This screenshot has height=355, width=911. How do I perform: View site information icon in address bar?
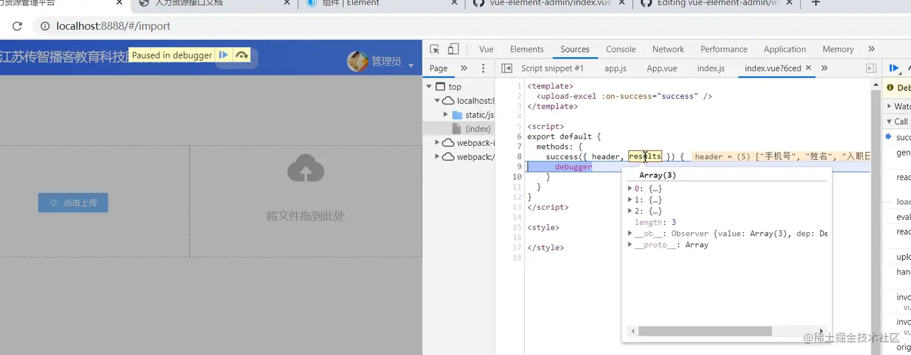pos(45,26)
